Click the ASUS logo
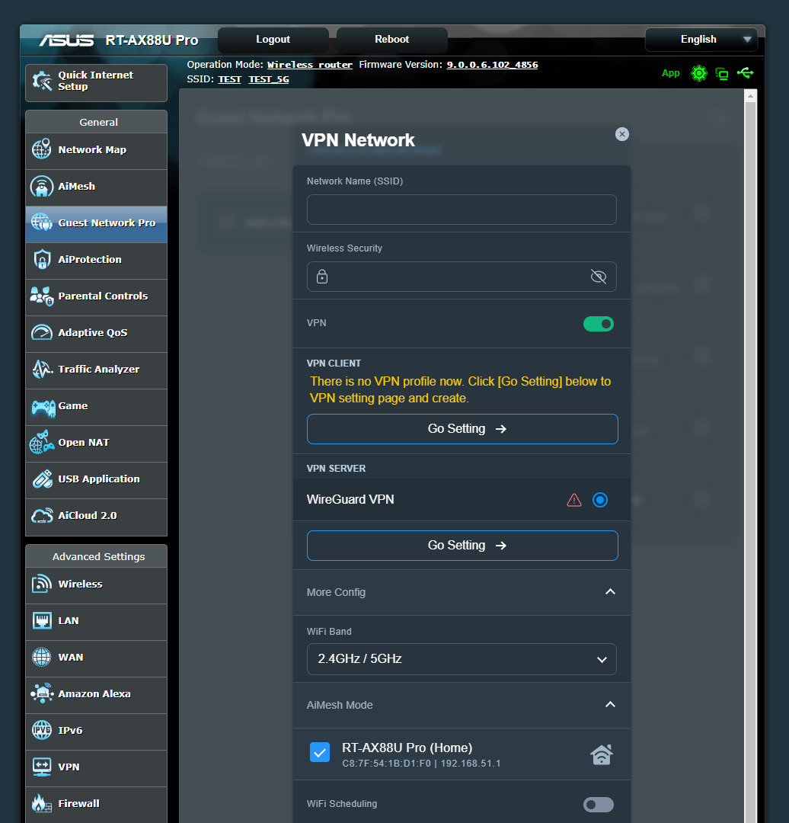The height and width of the screenshot is (823, 789). point(66,40)
